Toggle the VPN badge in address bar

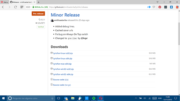(28, 7)
